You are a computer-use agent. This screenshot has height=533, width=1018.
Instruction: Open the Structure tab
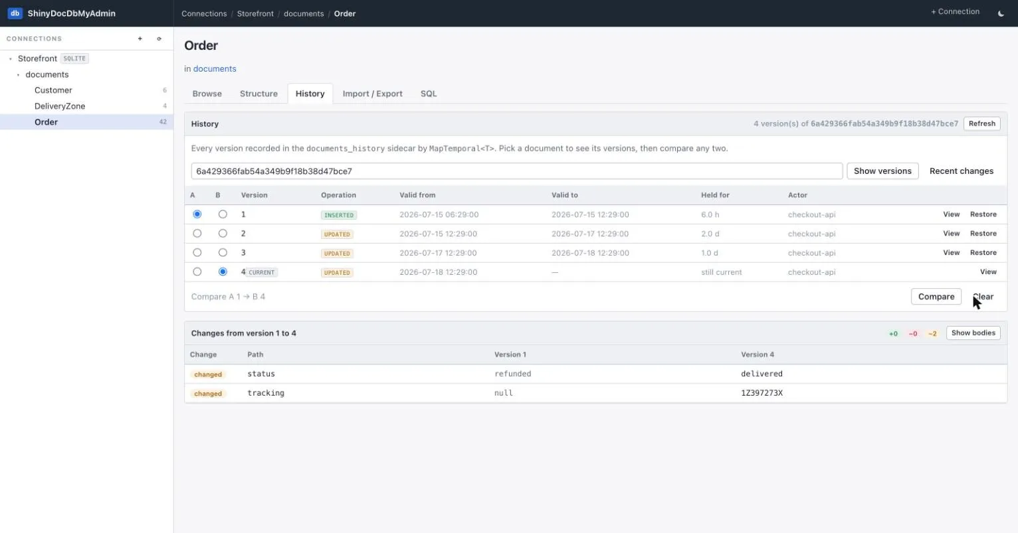[258, 94]
